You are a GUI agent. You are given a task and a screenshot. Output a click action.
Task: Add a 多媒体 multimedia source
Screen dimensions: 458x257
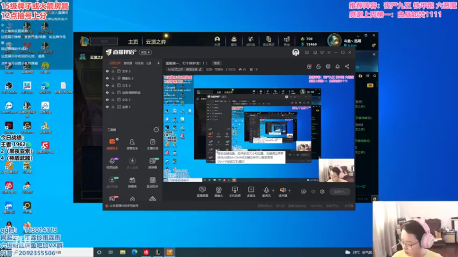251,192
